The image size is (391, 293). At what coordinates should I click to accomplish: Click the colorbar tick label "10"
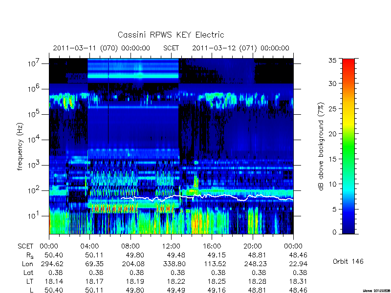pos(333,184)
